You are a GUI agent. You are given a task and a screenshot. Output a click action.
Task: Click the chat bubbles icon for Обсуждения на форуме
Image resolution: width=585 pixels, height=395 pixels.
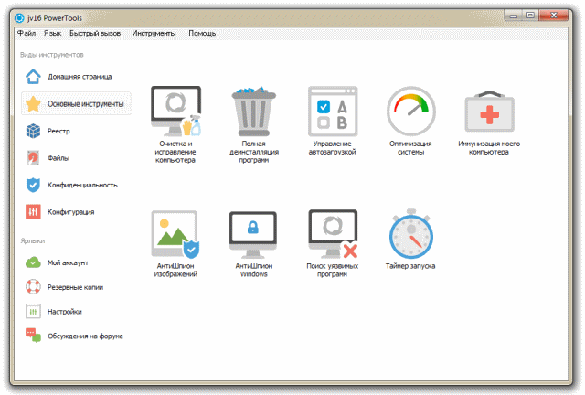(x=33, y=336)
